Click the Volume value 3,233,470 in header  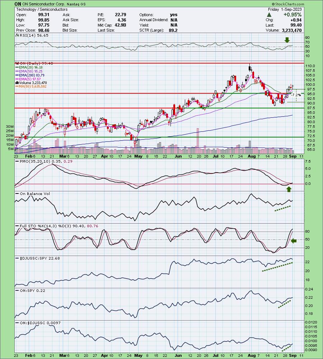(x=292, y=30)
